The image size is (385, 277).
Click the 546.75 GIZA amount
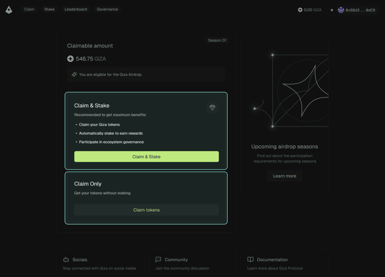coord(91,59)
